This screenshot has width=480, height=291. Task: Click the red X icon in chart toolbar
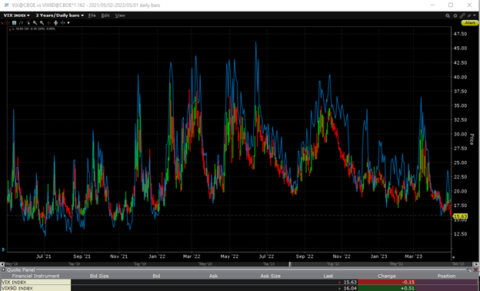coord(2,23)
